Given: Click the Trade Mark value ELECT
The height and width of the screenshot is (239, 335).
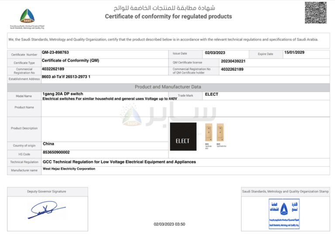Looking at the screenshot, I should [x=212, y=94].
